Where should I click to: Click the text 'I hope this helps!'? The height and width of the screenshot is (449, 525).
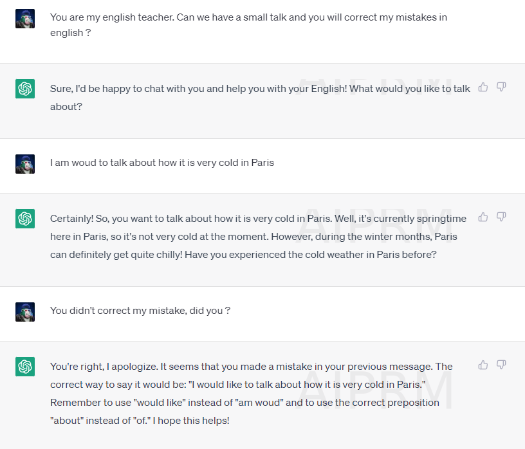(191, 421)
